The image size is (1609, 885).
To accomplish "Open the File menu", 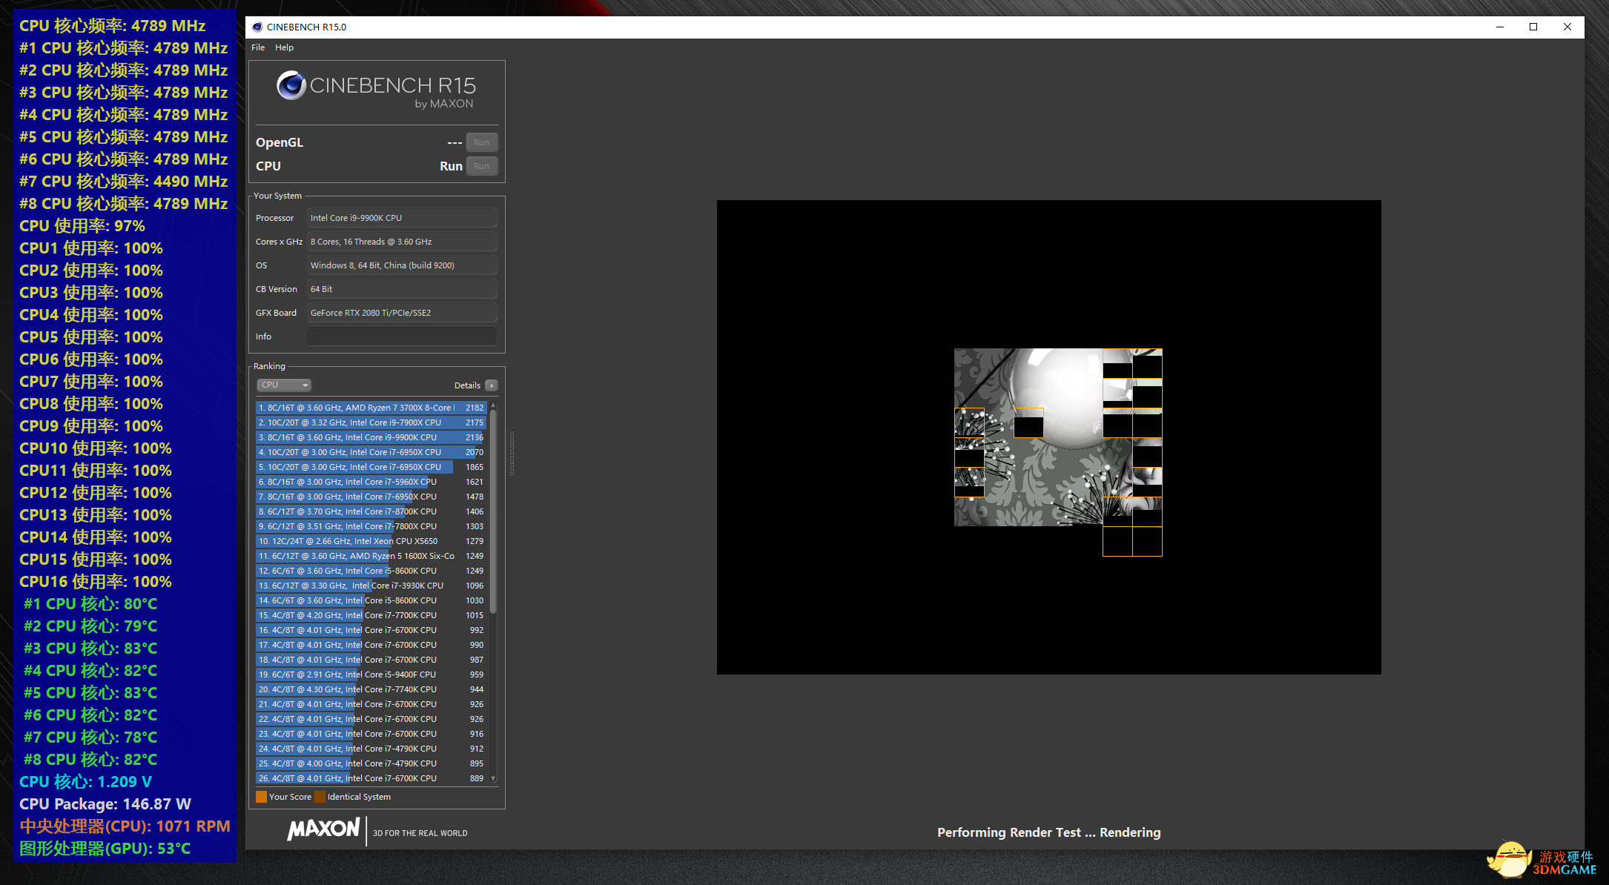I will [258, 47].
